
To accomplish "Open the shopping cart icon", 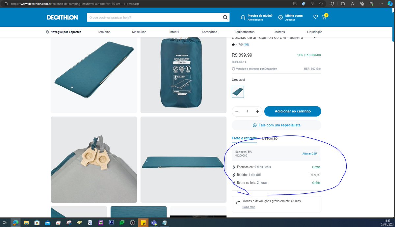I will point(325,17).
